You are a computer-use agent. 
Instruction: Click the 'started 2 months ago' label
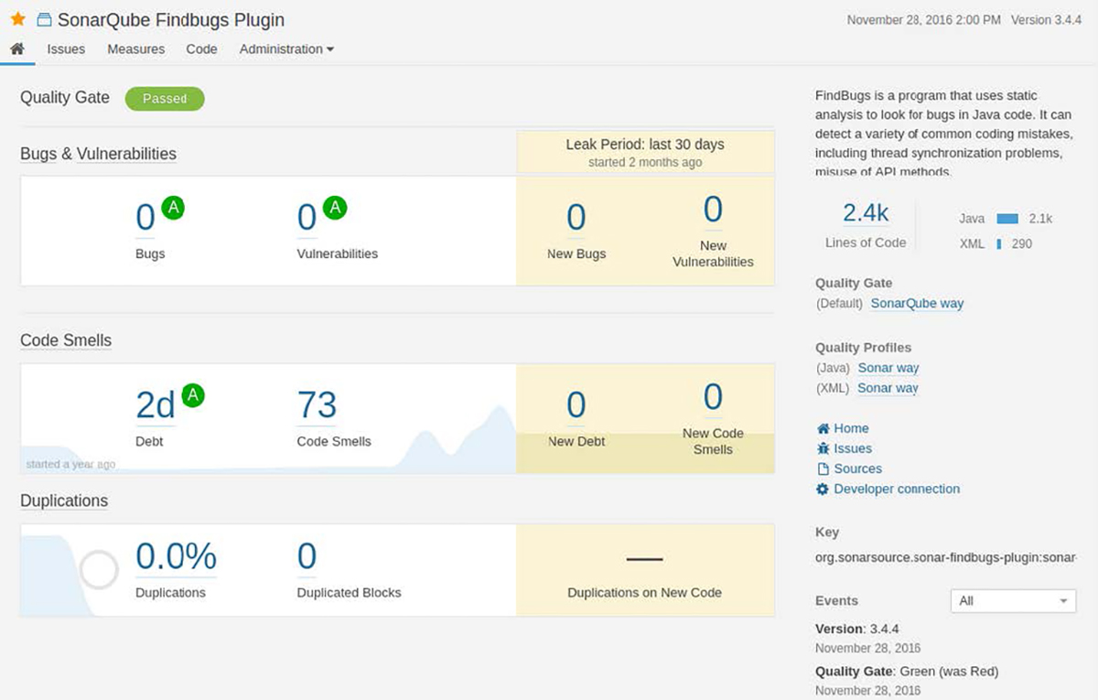point(645,162)
